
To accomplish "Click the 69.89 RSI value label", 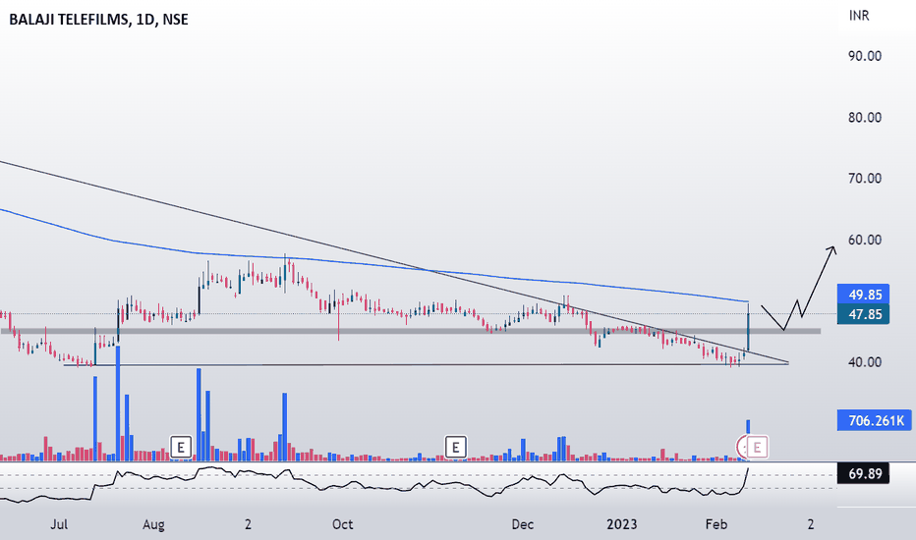I will coord(864,473).
